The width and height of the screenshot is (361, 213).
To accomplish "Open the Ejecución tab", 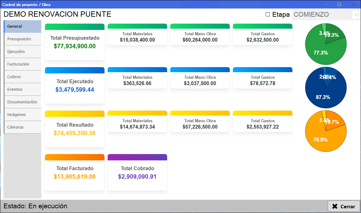I will coord(16,52).
